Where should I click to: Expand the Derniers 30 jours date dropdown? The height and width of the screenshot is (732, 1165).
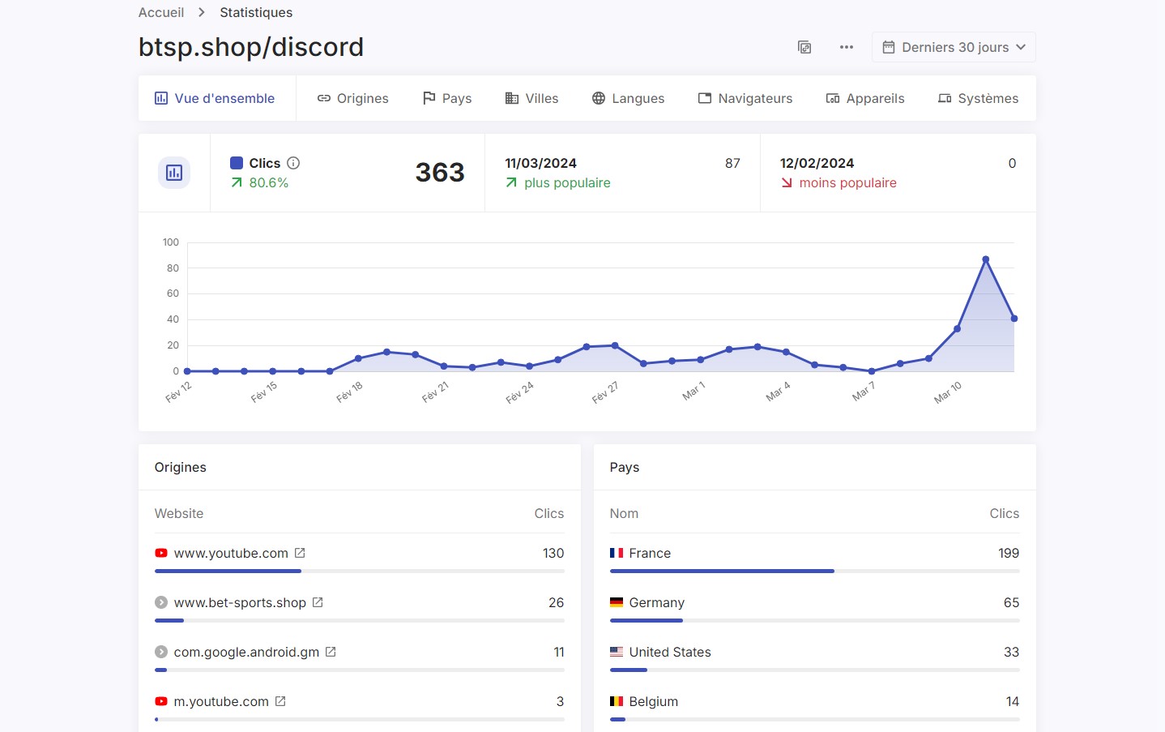coord(954,47)
